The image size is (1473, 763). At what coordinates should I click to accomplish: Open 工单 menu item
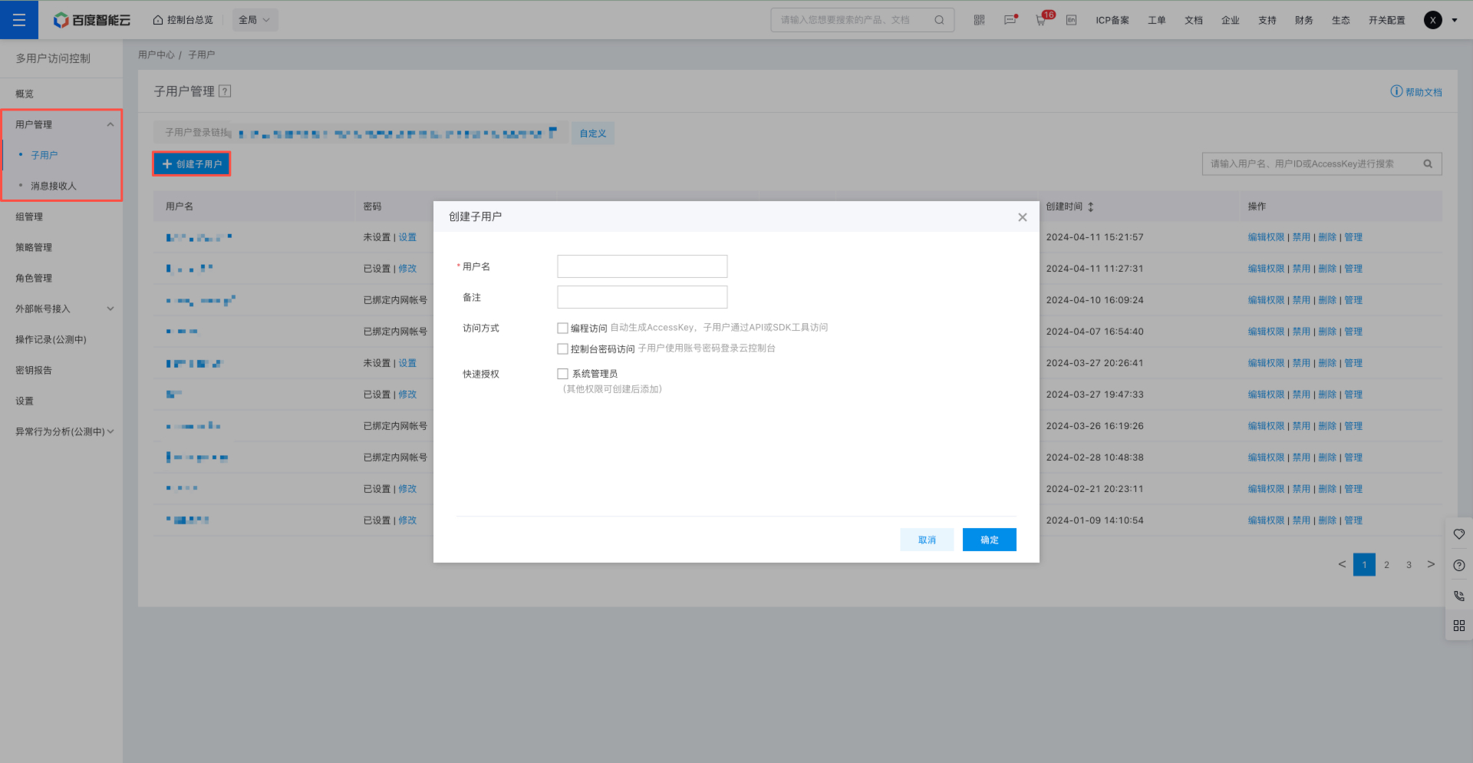pyautogui.click(x=1157, y=20)
